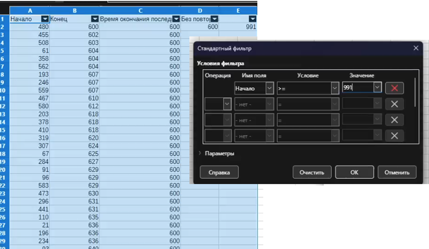Click the Очистить button

coord(312,172)
